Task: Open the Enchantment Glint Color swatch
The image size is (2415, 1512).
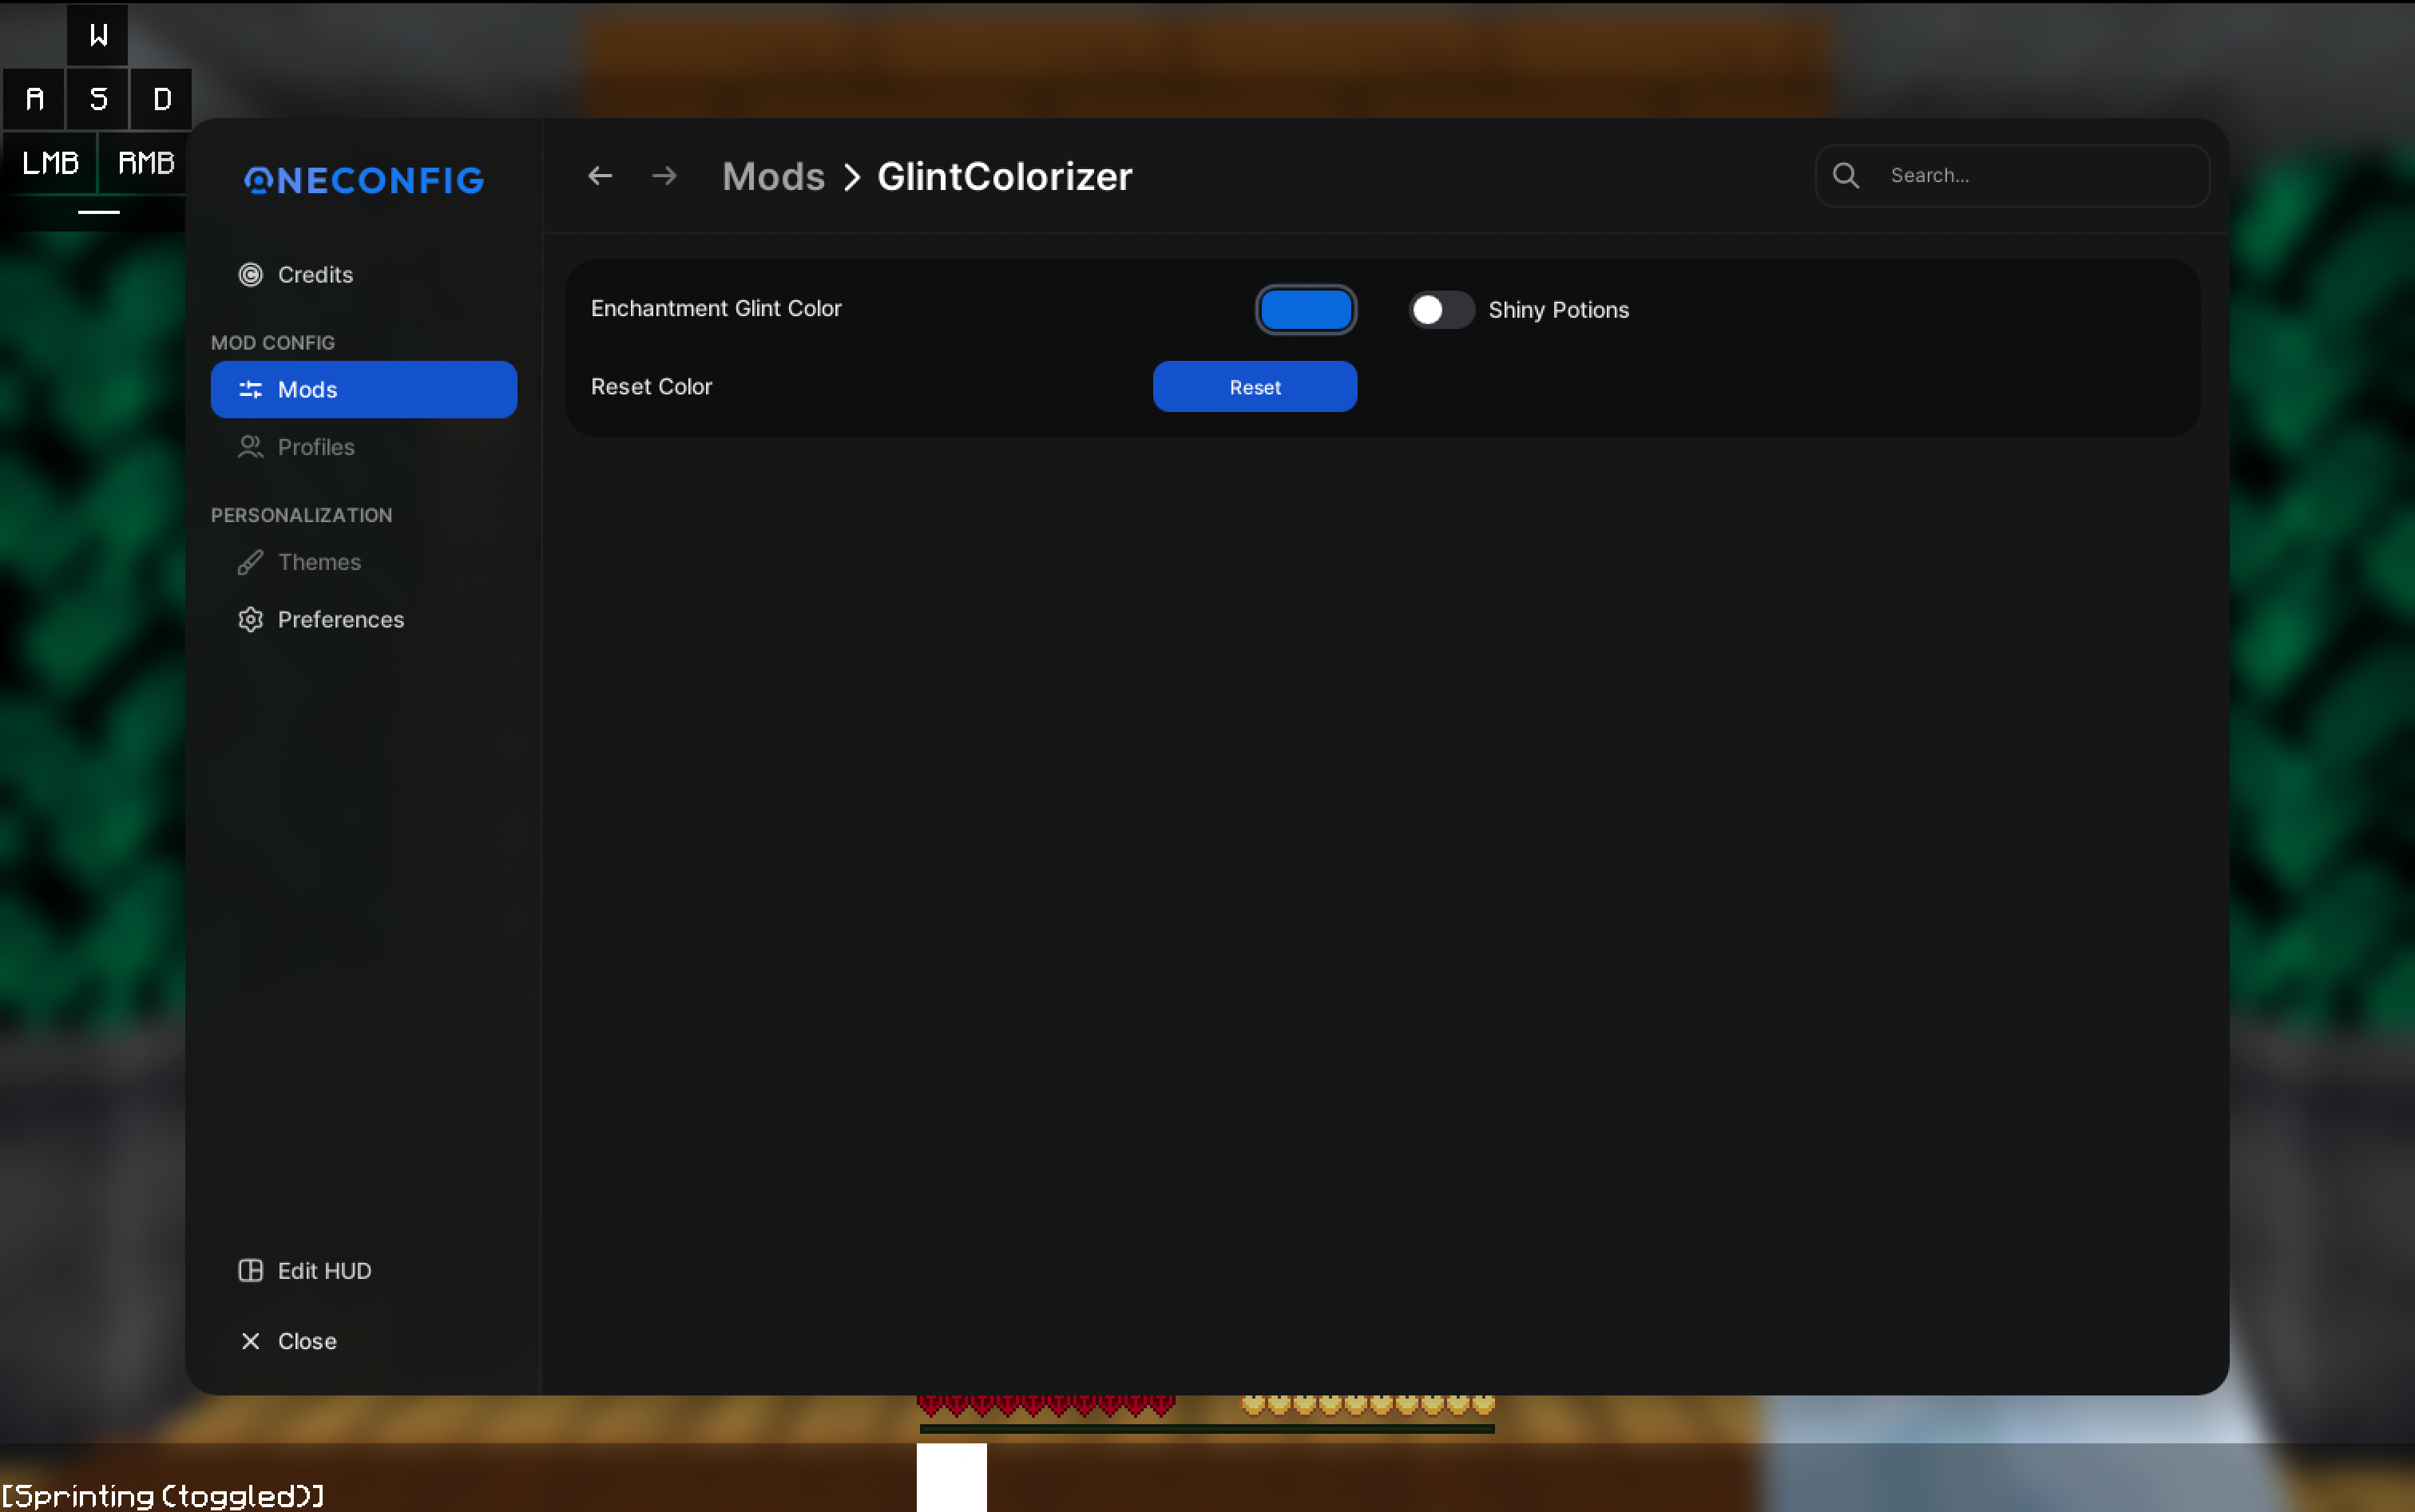Action: tap(1306, 310)
